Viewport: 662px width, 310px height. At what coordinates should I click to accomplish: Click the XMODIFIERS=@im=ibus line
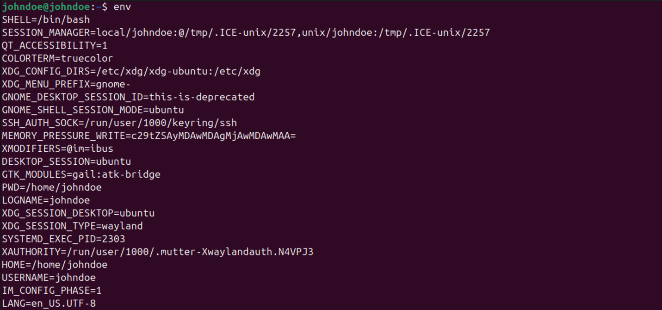[57, 149]
